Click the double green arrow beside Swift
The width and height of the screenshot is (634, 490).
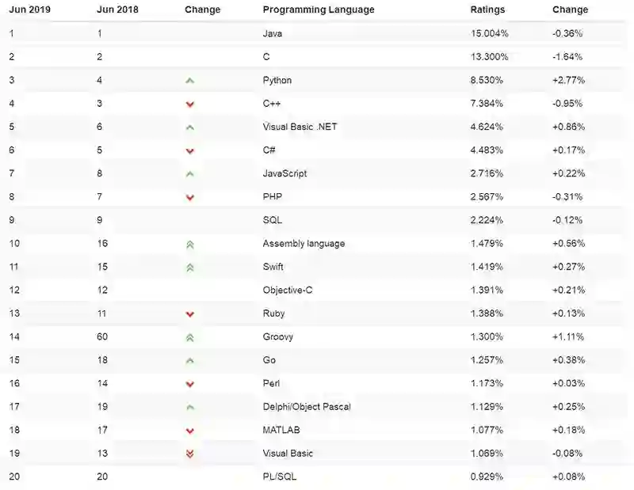click(190, 268)
